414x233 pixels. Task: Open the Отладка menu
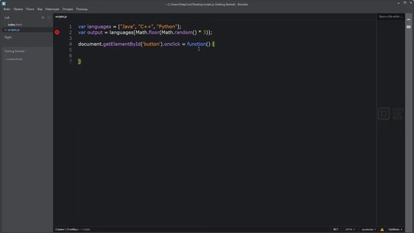[x=67, y=9]
